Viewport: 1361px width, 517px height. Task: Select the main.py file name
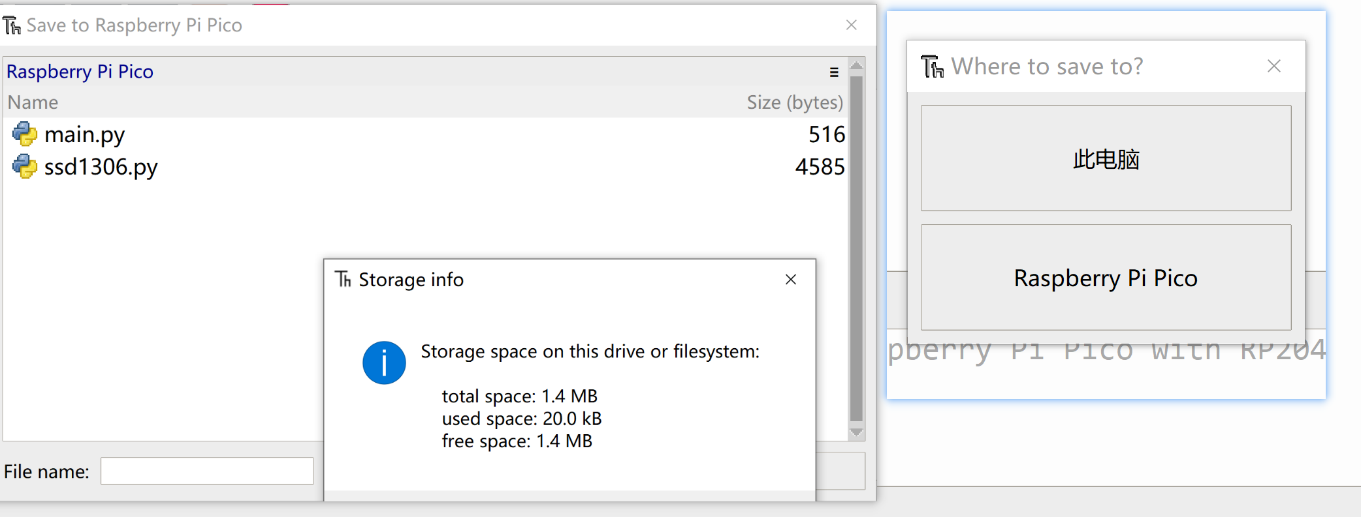coord(85,135)
